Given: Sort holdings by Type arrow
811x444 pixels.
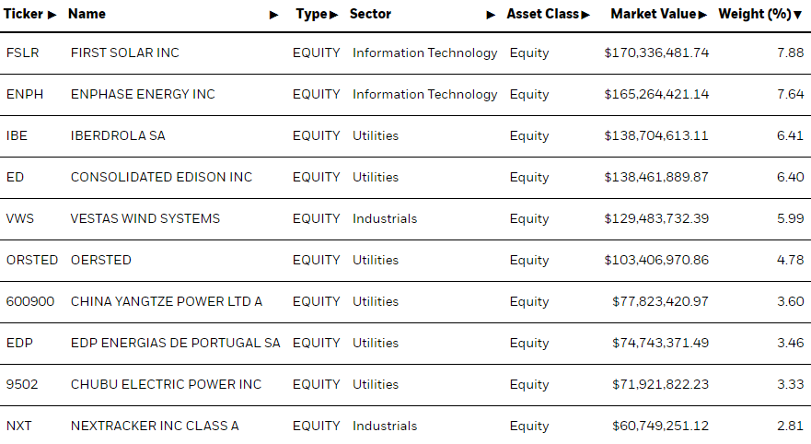Looking at the screenshot, I should pyautogui.click(x=333, y=15).
